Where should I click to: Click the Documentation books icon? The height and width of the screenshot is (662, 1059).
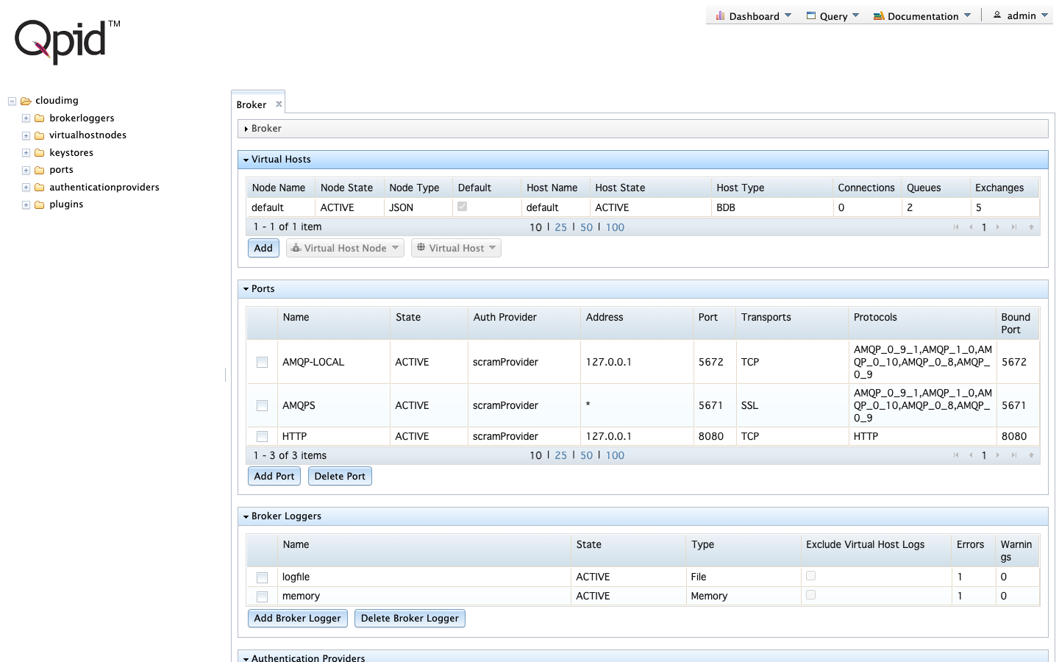pyautogui.click(x=879, y=15)
